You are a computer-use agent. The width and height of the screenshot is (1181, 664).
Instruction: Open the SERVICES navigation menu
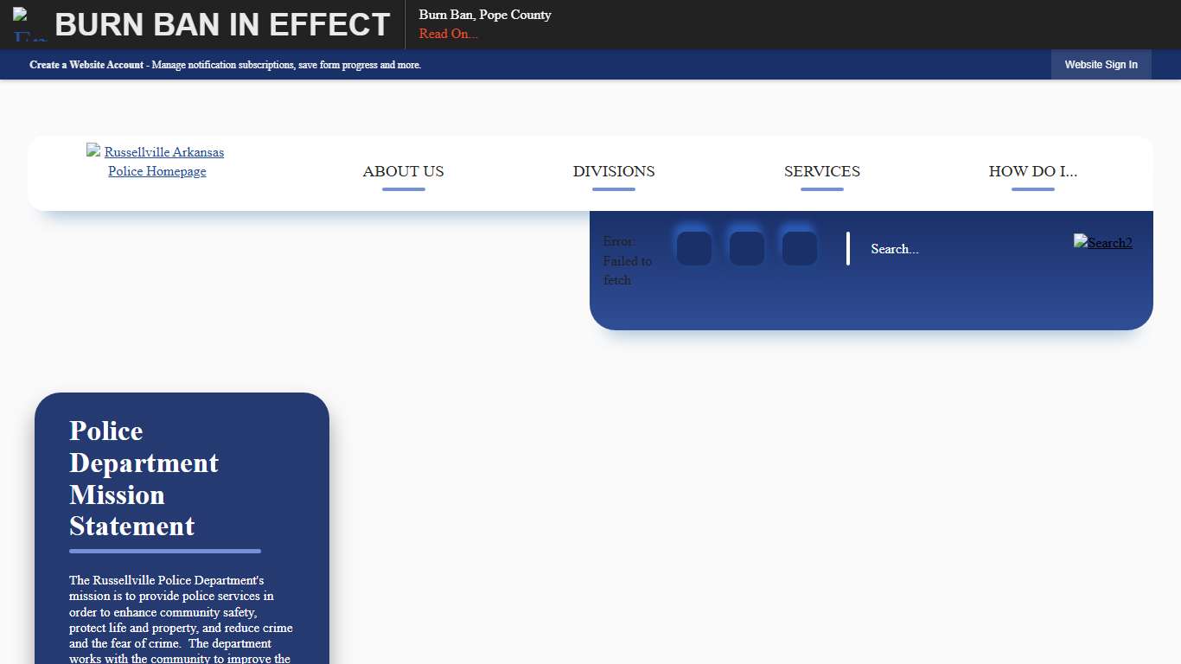821,171
